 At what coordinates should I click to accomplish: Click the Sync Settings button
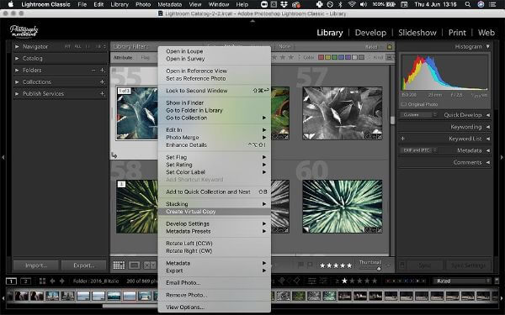click(469, 265)
